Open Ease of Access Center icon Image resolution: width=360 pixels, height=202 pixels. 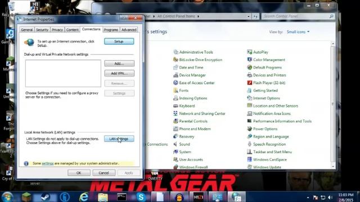click(x=175, y=82)
